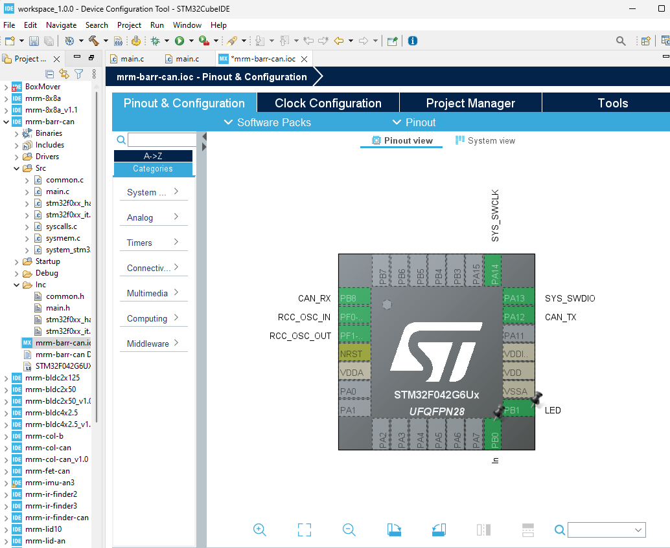The width and height of the screenshot is (670, 548).
Task: Select the Categories list mode
Action: point(153,169)
